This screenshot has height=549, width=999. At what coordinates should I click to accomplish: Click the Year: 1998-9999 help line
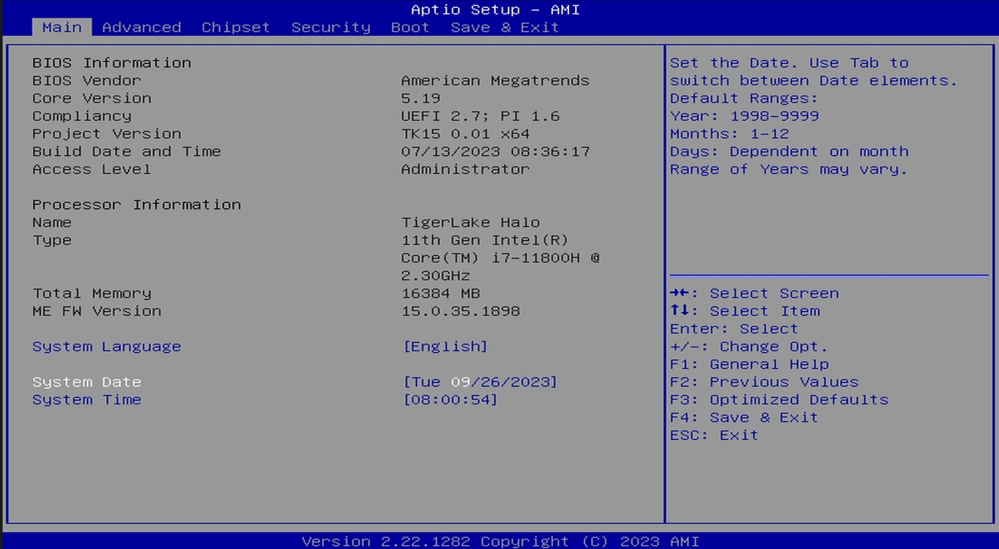point(745,116)
